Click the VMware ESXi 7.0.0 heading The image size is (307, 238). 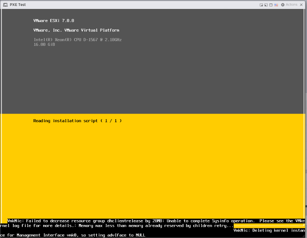(x=54, y=20)
